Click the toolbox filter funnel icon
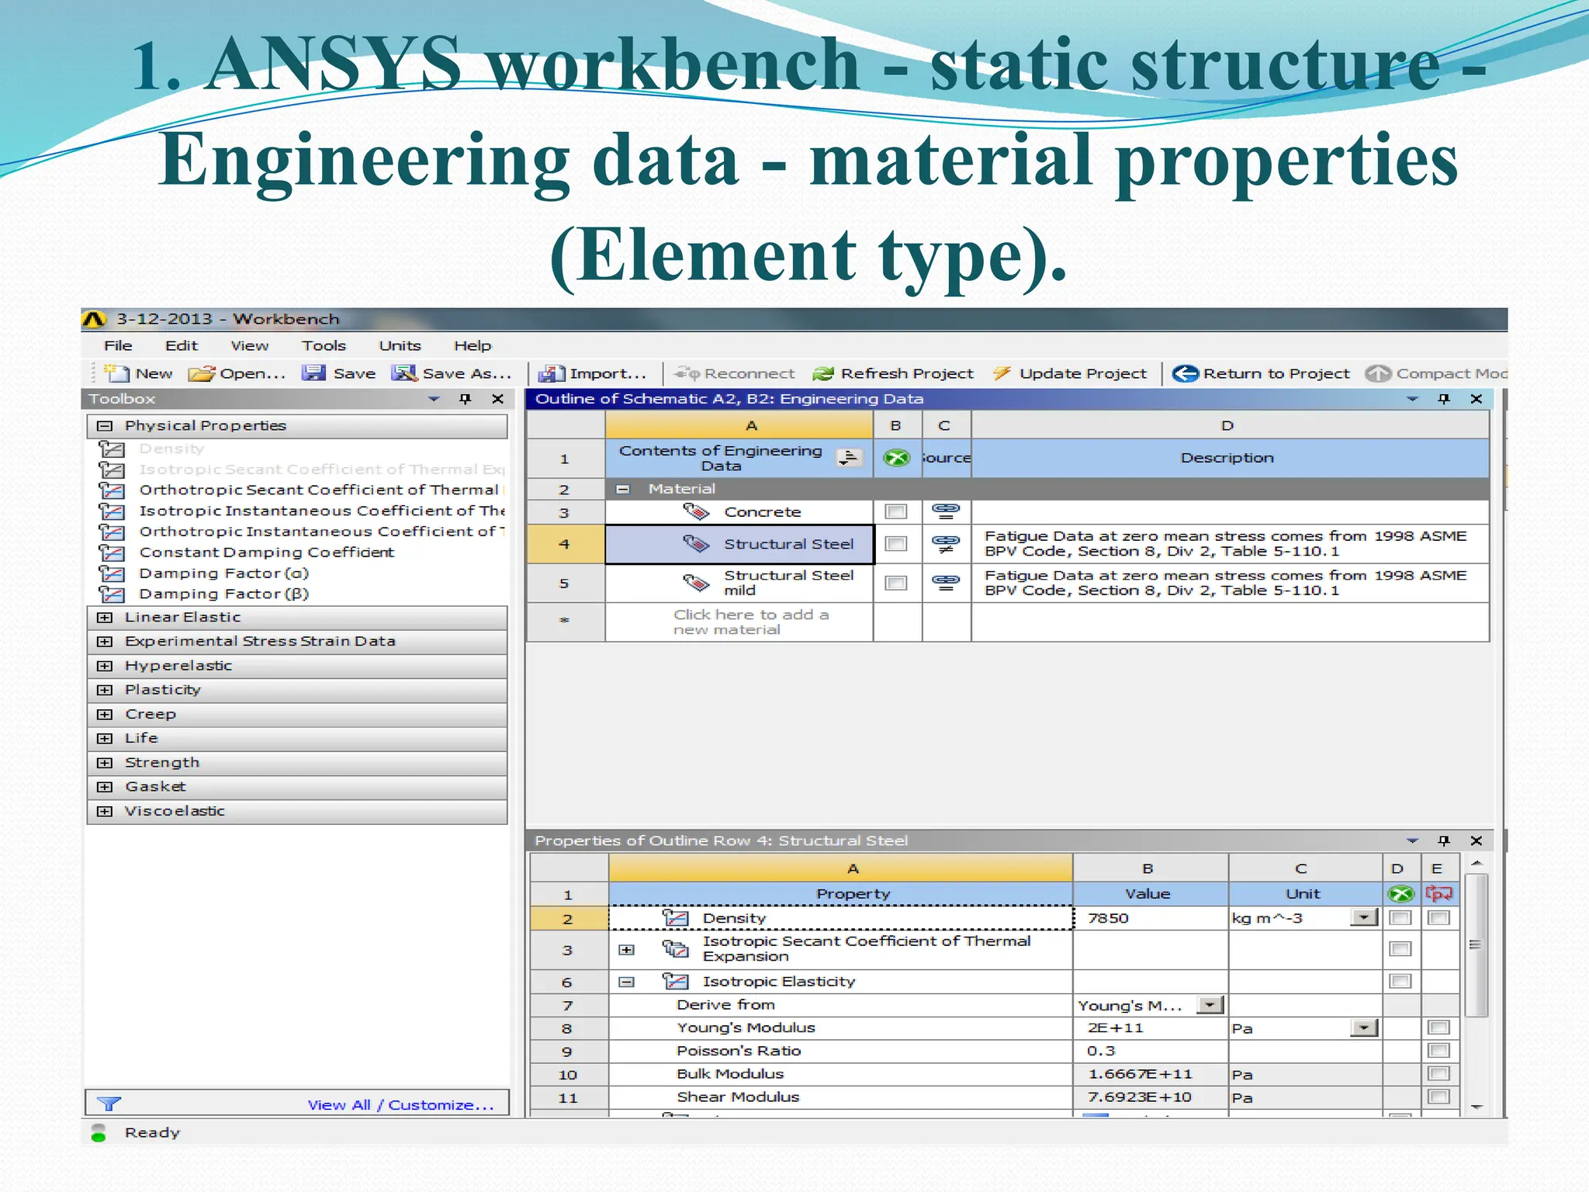1589x1192 pixels. (109, 1104)
